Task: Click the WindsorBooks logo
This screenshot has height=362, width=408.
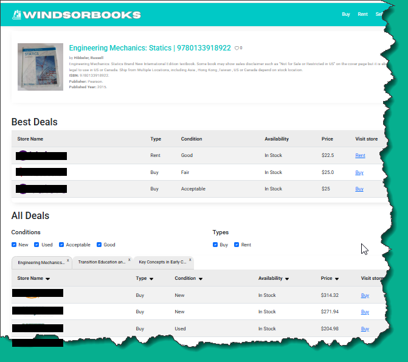Action: (76, 15)
